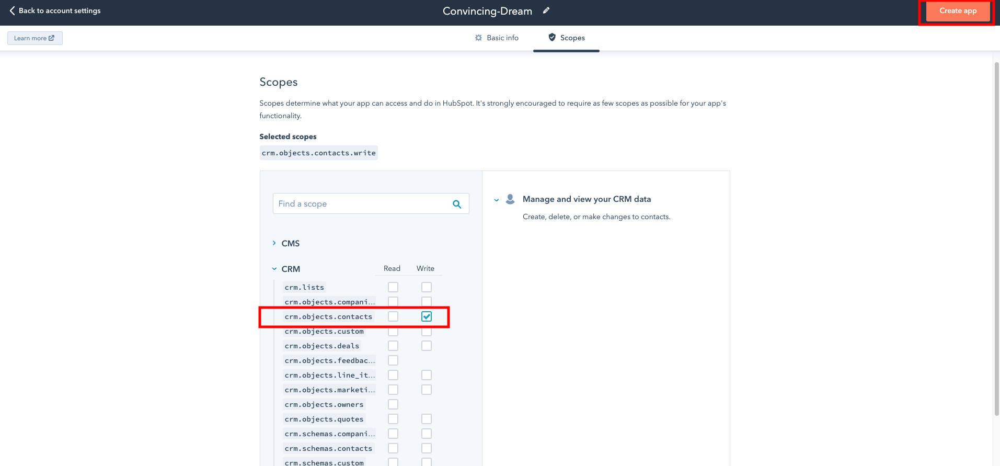This screenshot has width=1000, height=466.
Task: Enable Write for crm.objects.quotes
Action: click(427, 419)
